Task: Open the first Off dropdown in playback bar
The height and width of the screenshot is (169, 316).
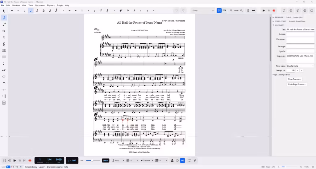Action: (132, 160)
